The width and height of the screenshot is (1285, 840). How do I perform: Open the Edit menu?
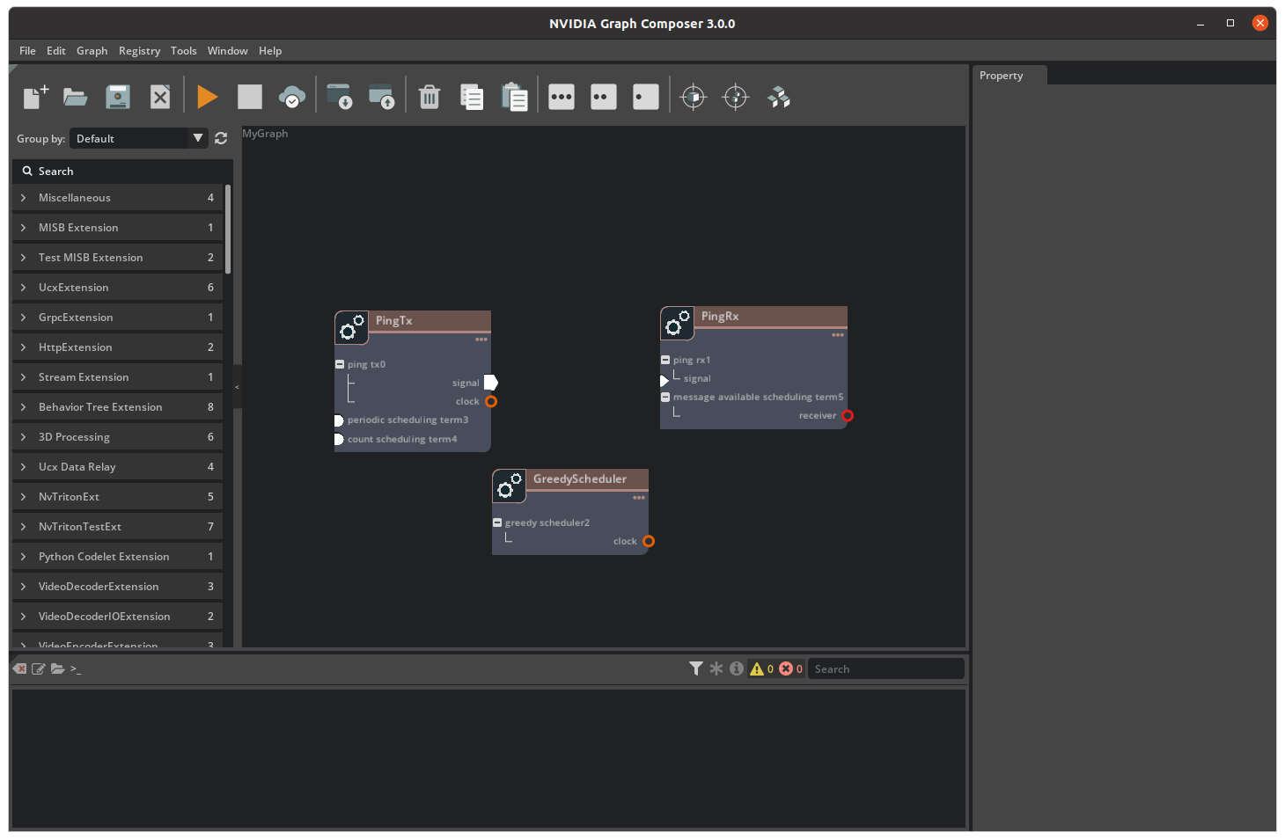click(56, 51)
